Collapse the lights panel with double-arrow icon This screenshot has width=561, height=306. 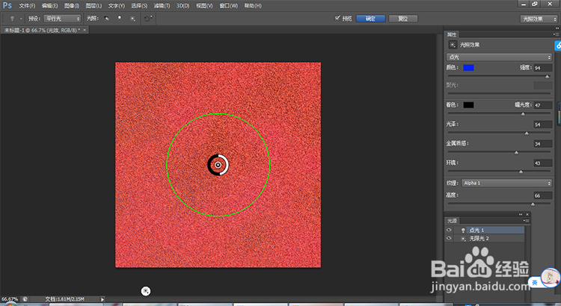click(x=521, y=214)
